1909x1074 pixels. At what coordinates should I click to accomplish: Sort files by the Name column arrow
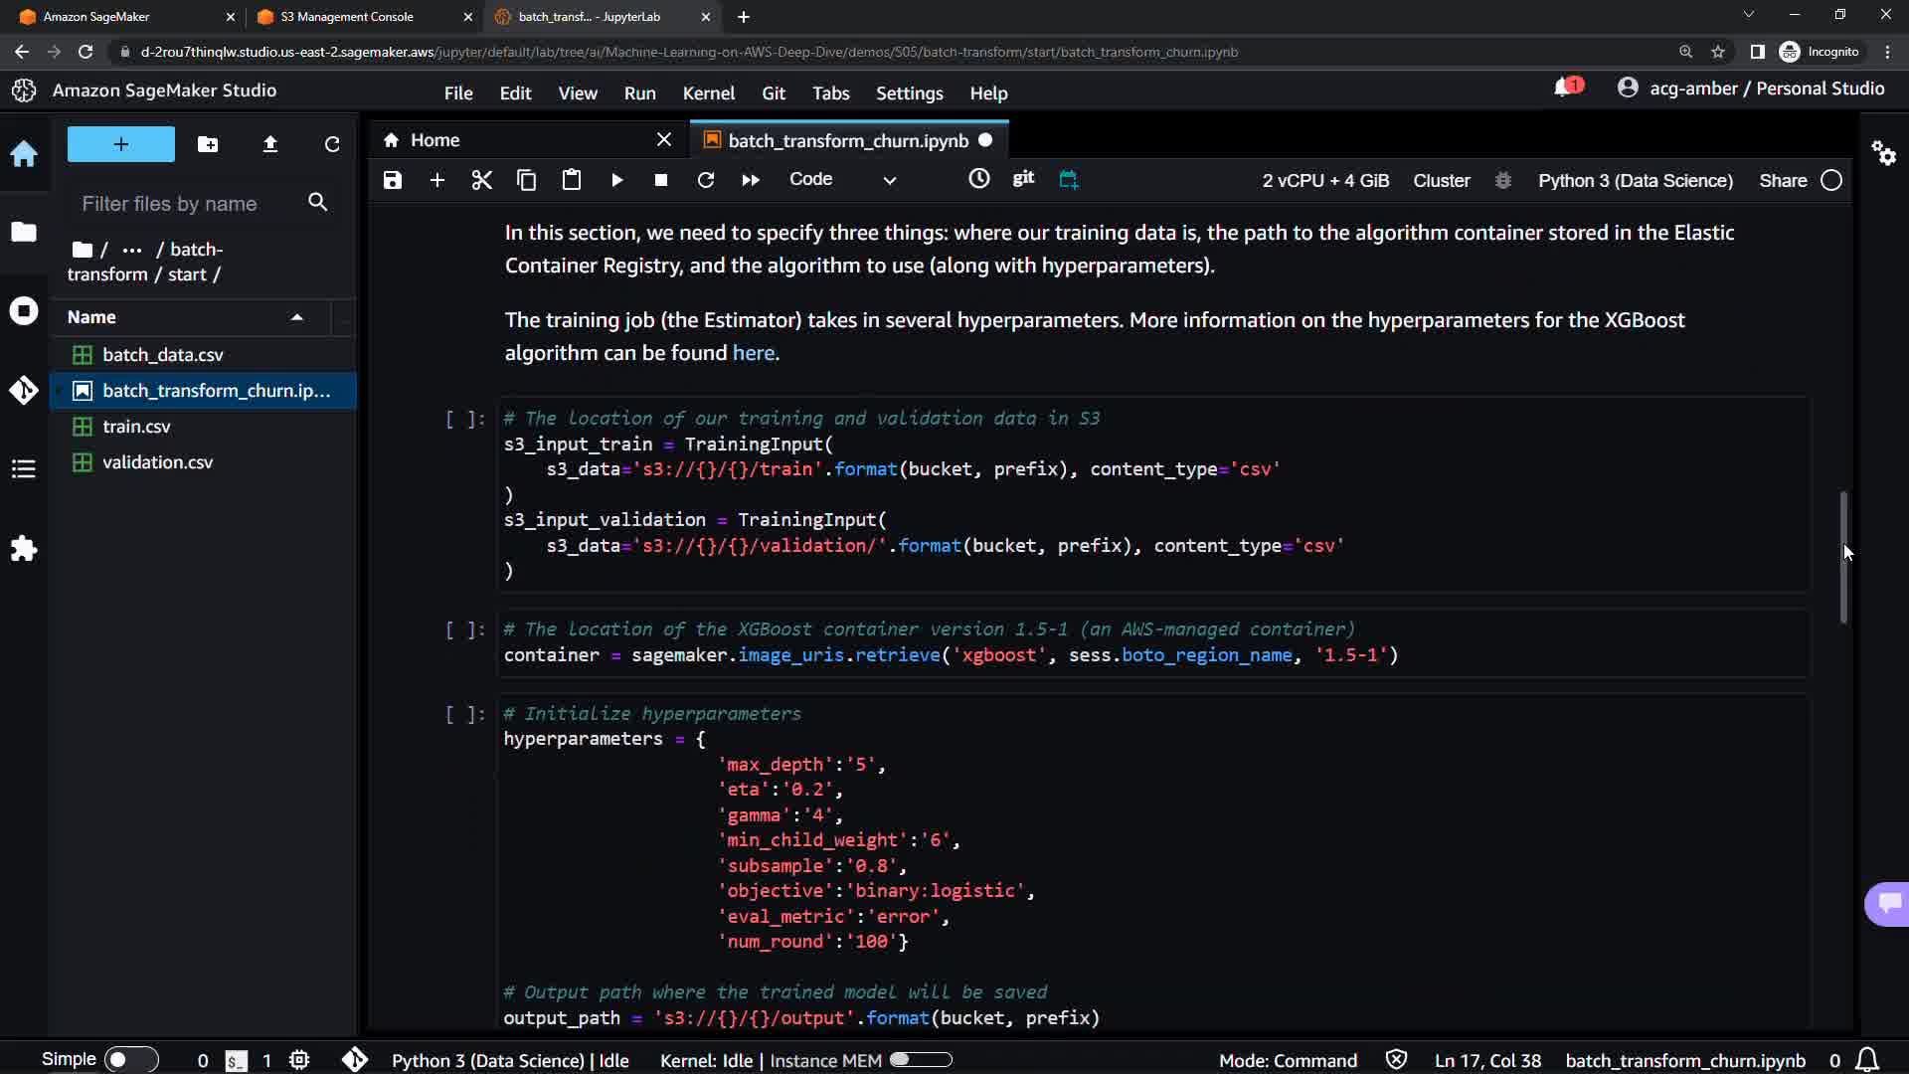296,317
